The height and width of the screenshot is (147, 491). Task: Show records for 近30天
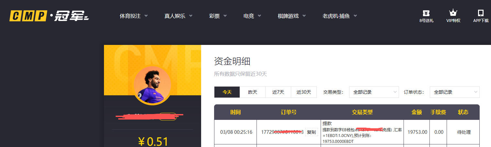click(x=304, y=92)
